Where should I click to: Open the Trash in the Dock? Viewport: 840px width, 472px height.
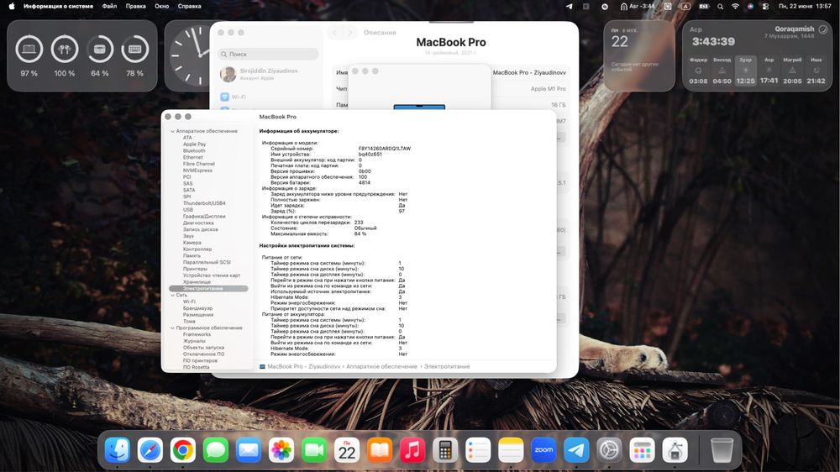click(722, 450)
